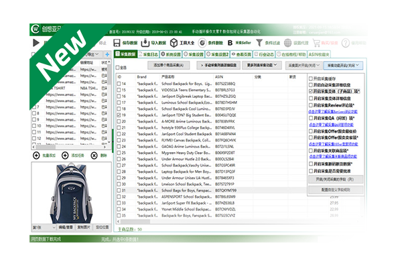
Task: Open the 采集日志 tab
Action: [148, 54]
